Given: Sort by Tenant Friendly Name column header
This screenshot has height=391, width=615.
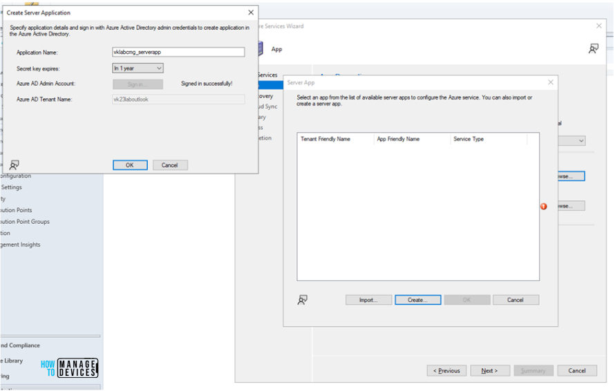Looking at the screenshot, I should 335,139.
